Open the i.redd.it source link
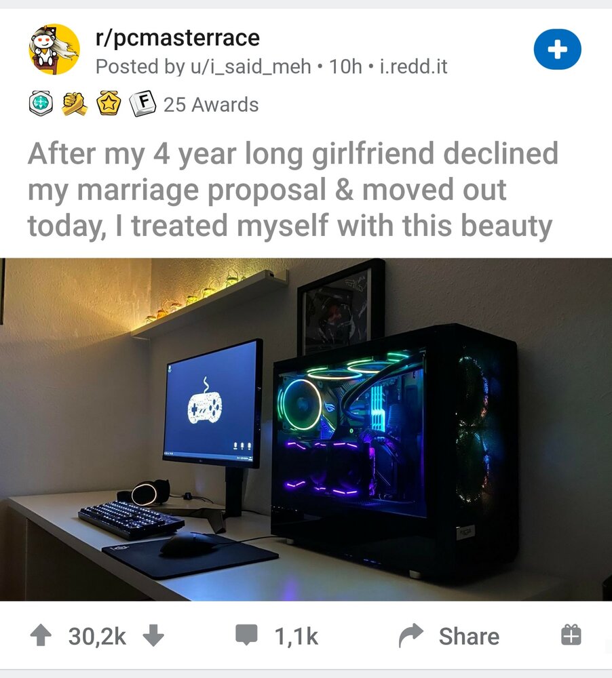The image size is (612, 678). coord(413,66)
